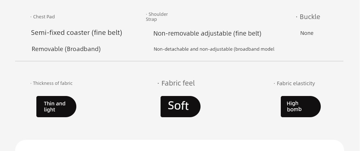
Task: Click the bullet before Chest Pad
Action: [x=31, y=17]
